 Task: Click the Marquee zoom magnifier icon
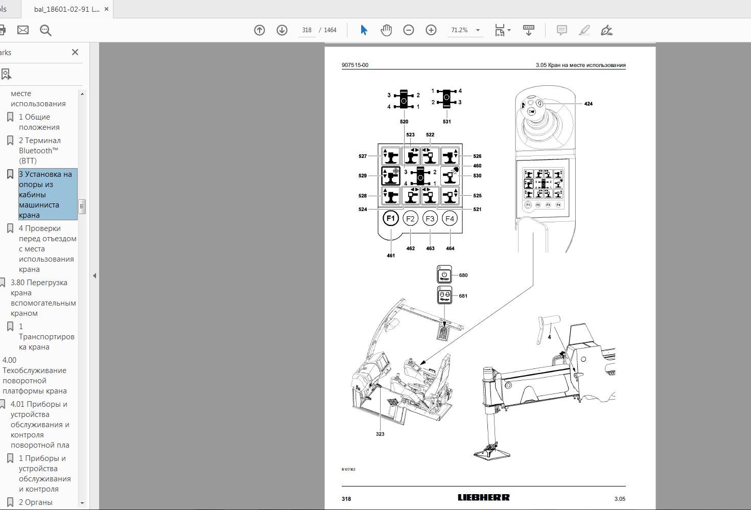45,30
